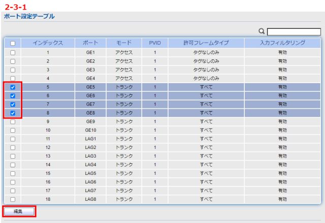The height and width of the screenshot is (223, 325).
Task: Select the GE4 port cell
Action: [90, 79]
